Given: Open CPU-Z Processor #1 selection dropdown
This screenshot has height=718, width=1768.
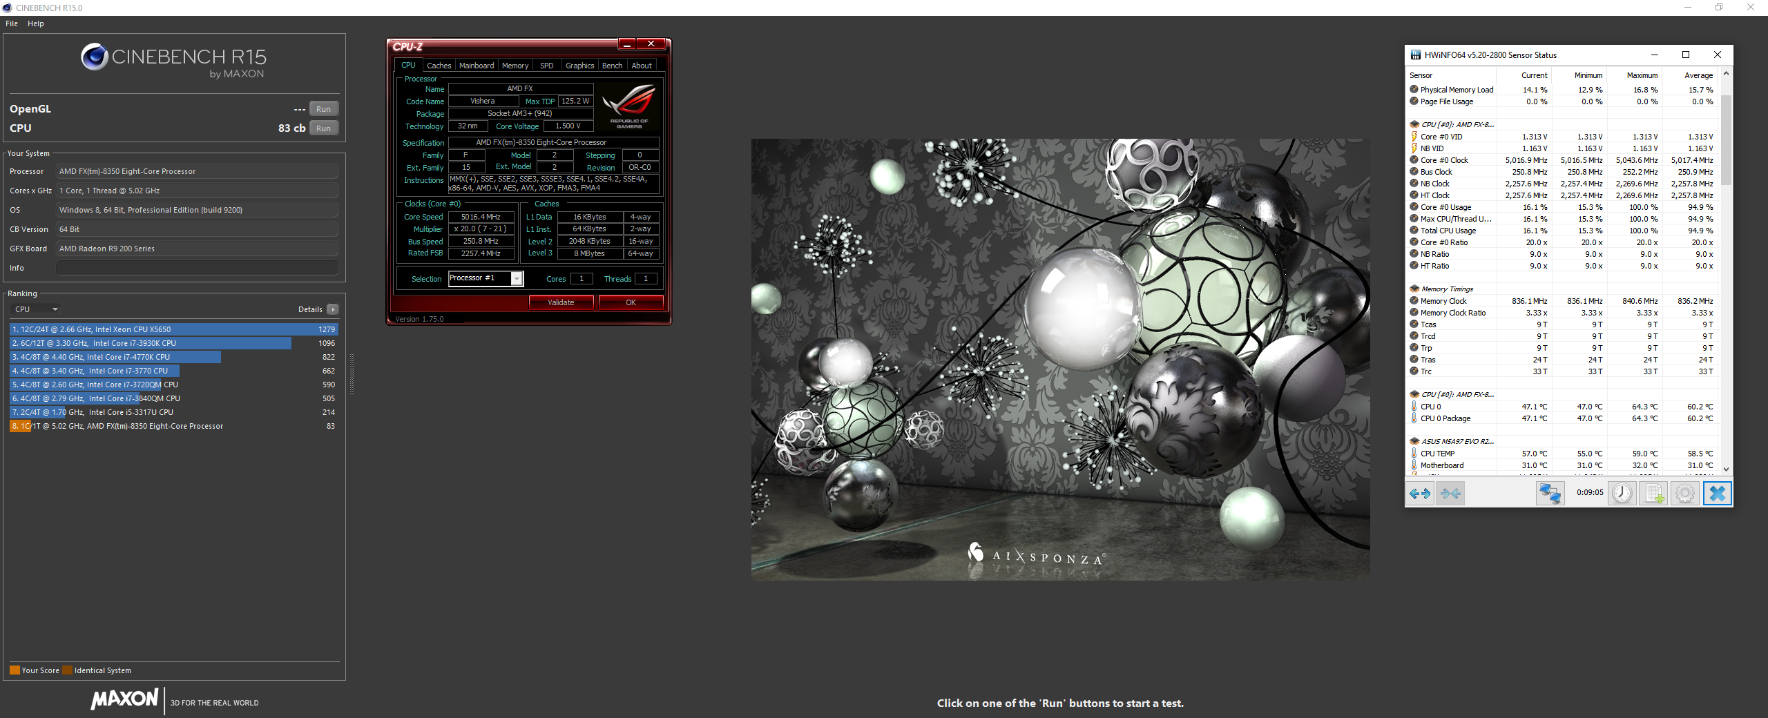Looking at the screenshot, I should coord(516,278).
